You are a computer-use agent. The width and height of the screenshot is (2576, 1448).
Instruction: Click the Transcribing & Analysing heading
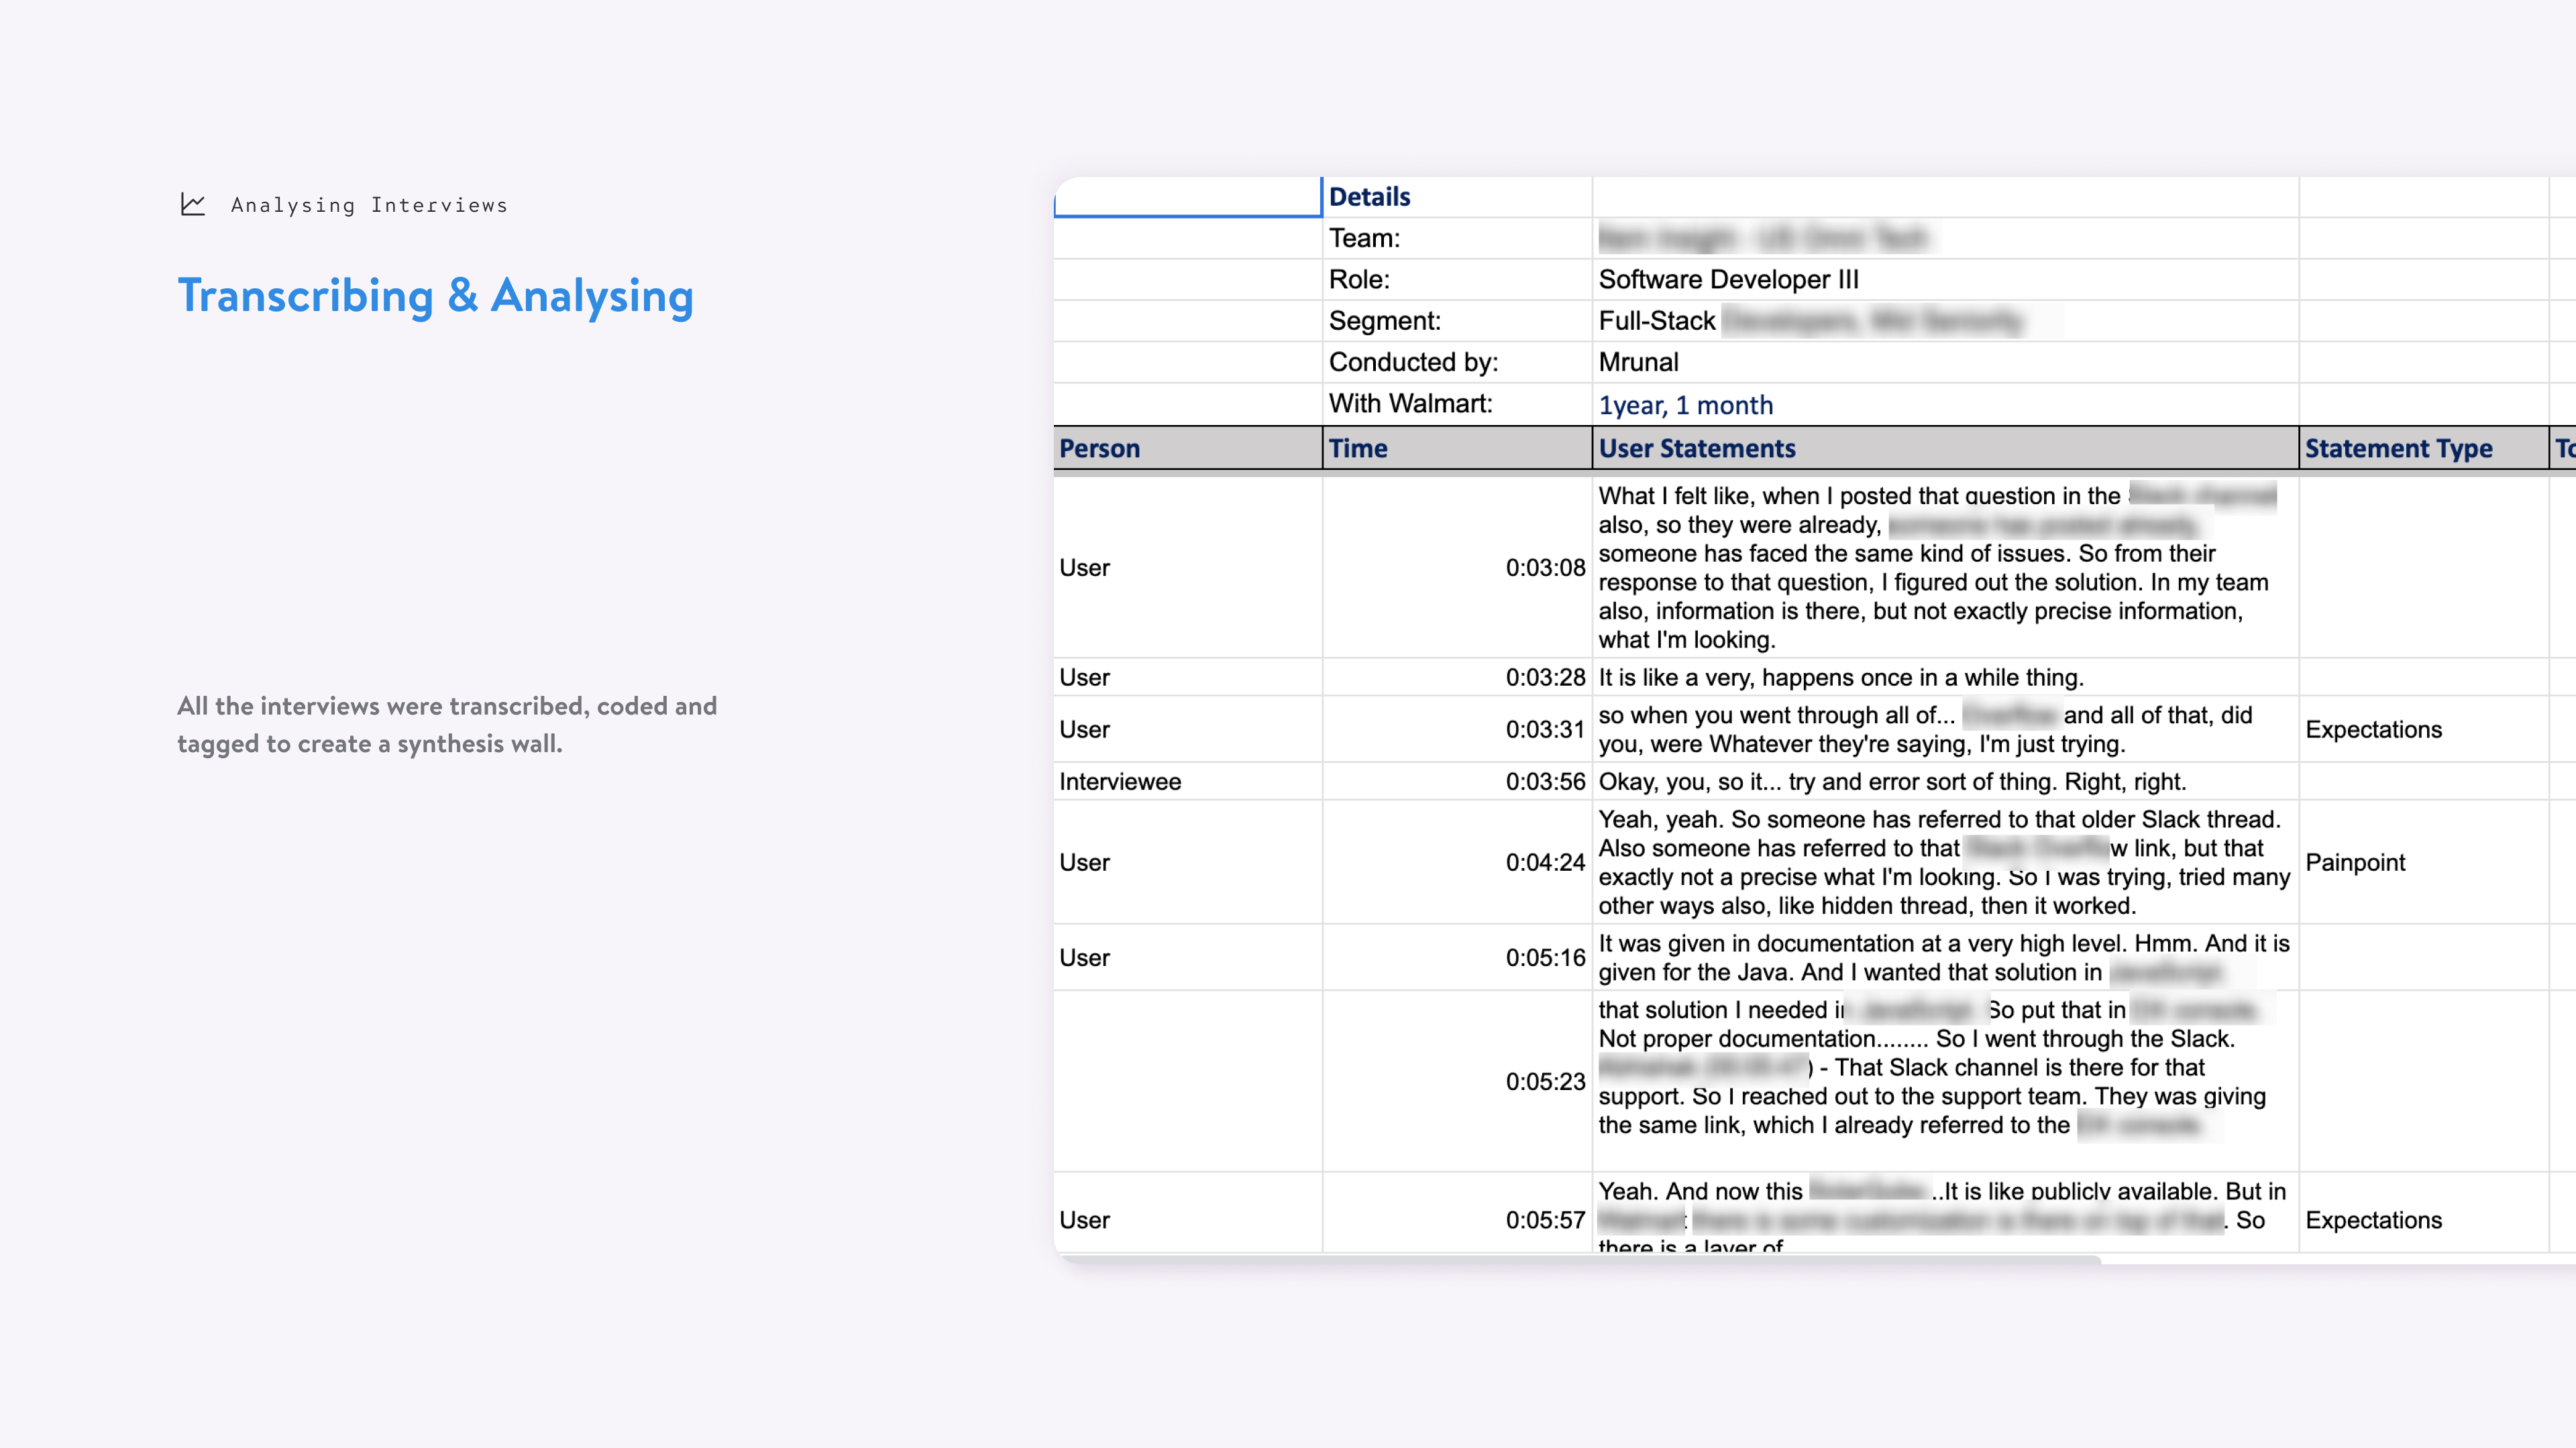tap(435, 296)
